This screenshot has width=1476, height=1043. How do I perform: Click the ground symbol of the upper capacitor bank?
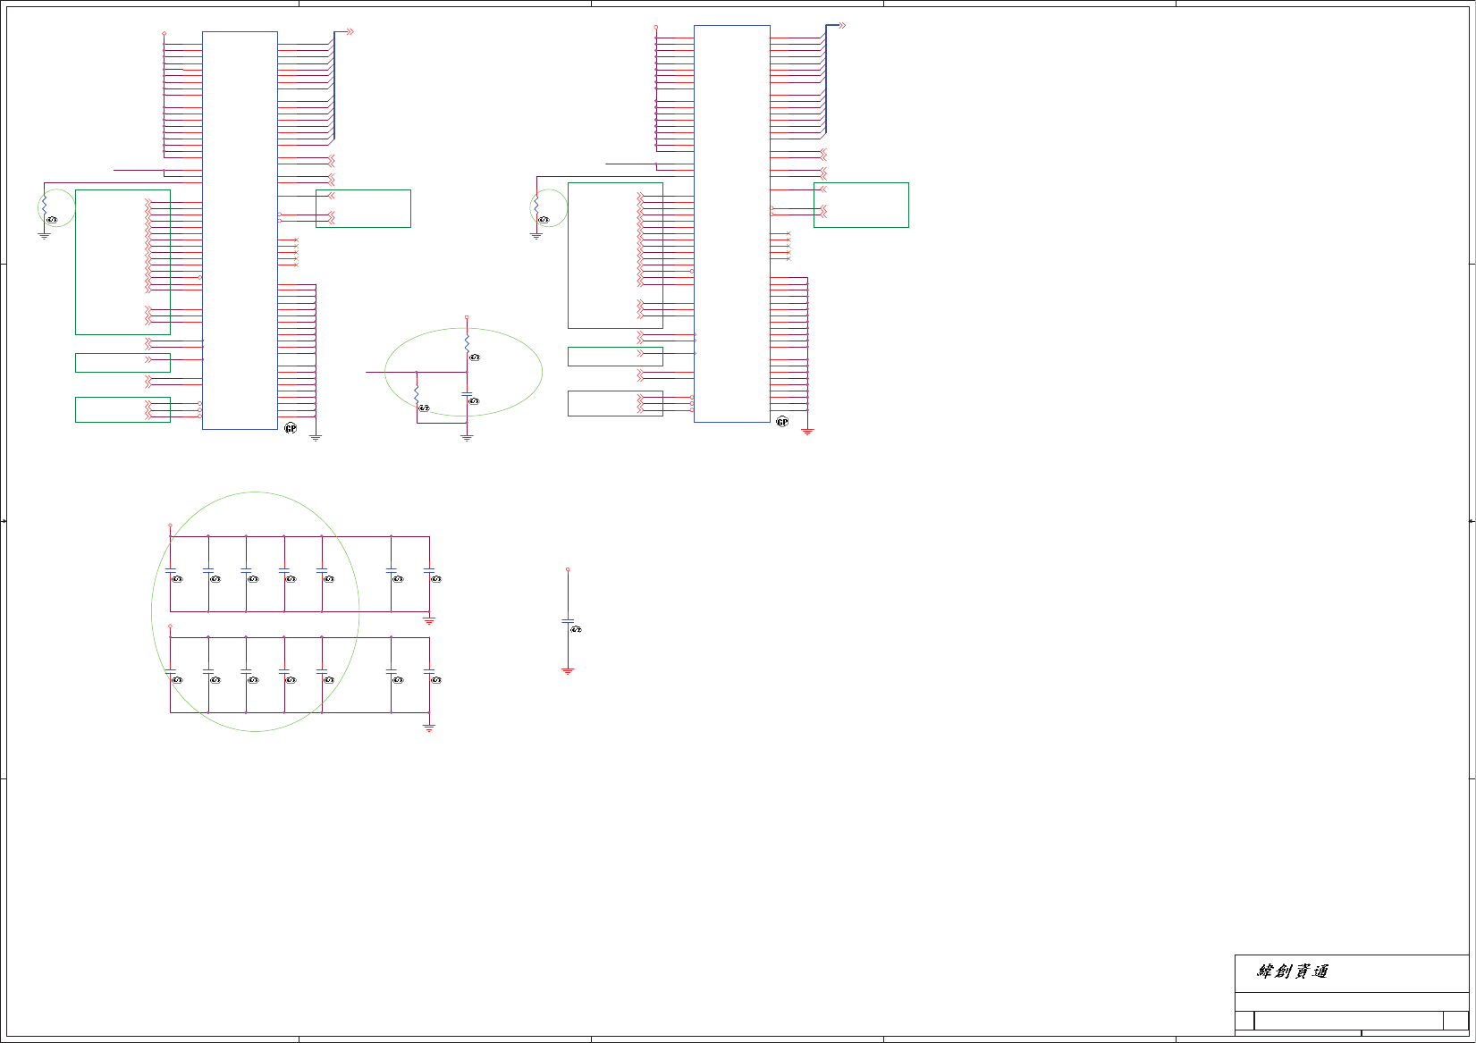click(x=429, y=620)
